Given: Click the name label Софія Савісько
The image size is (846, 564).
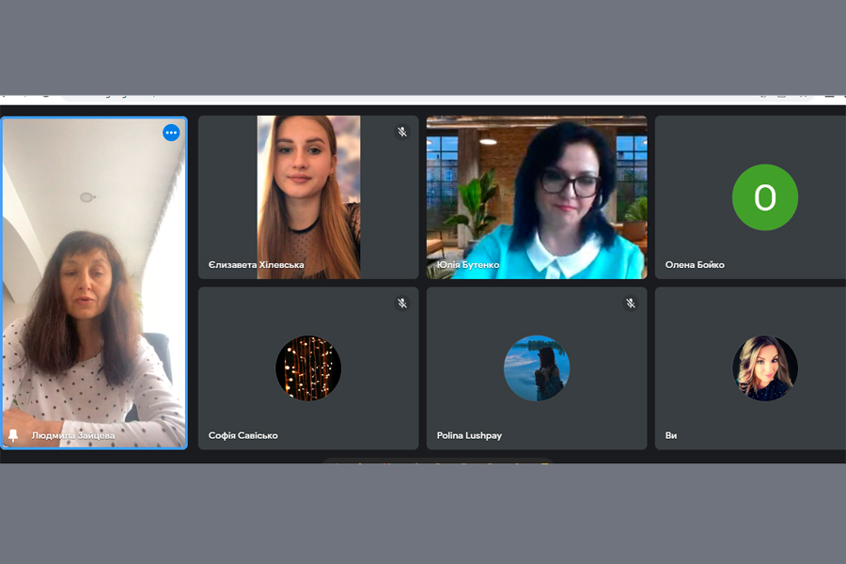Looking at the screenshot, I should pyautogui.click(x=243, y=435).
